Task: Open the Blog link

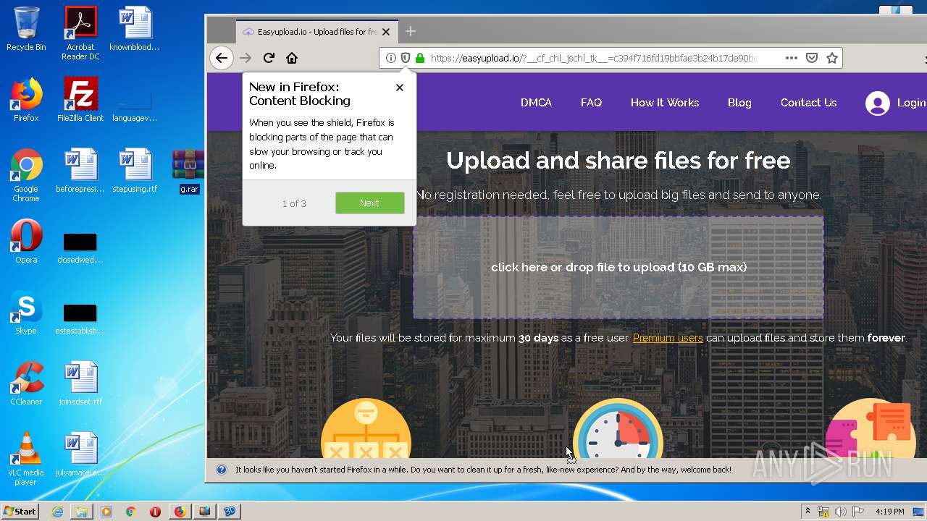Action: pos(739,103)
